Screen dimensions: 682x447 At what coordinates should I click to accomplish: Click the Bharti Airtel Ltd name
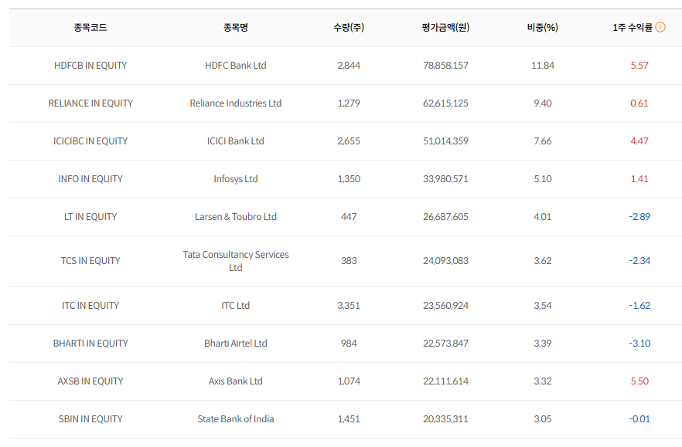coord(236,344)
